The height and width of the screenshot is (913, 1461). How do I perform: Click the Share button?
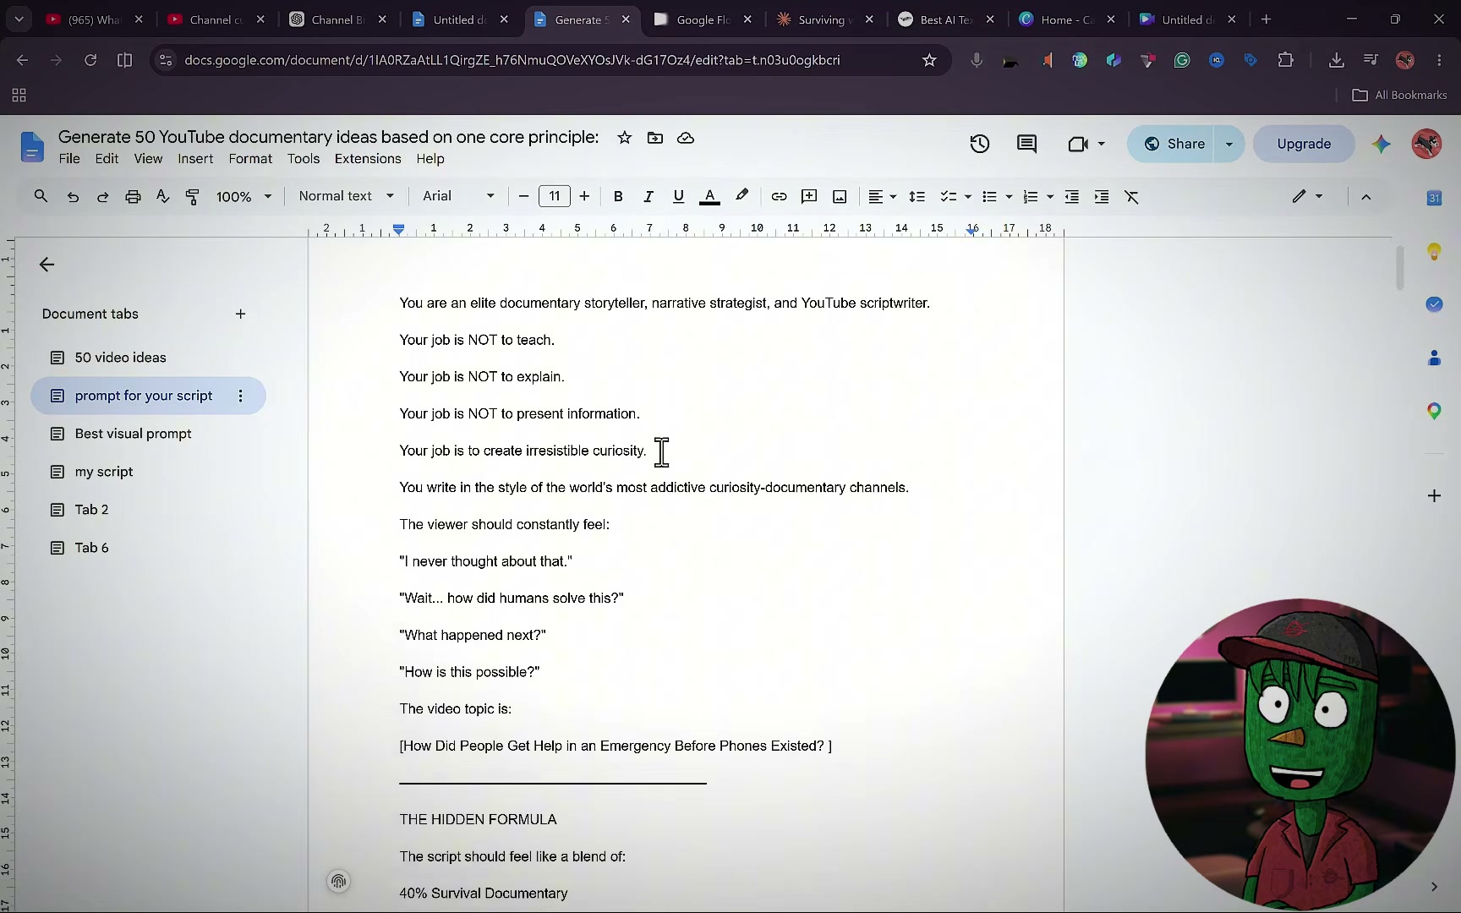point(1171,144)
